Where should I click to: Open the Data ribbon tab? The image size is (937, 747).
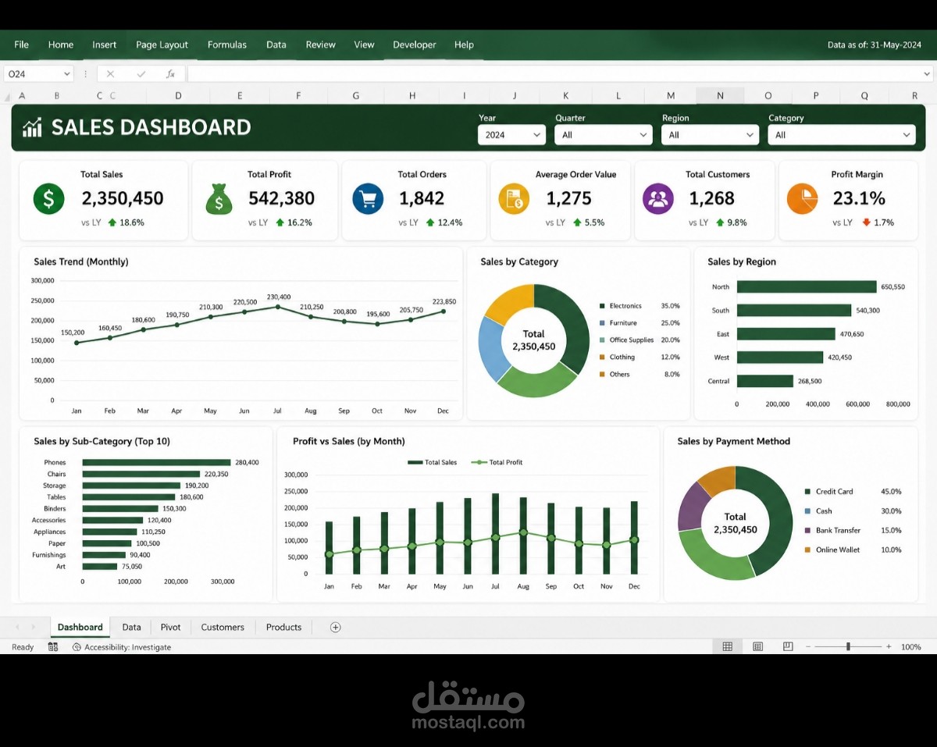click(x=276, y=44)
